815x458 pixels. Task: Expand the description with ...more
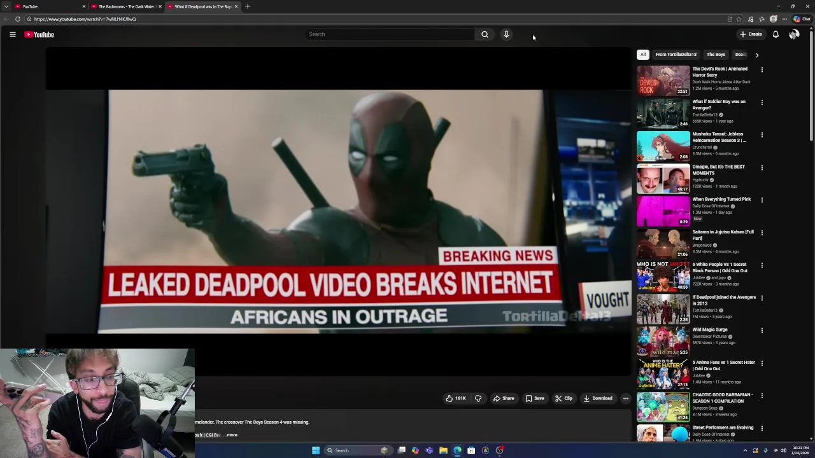pos(230,435)
